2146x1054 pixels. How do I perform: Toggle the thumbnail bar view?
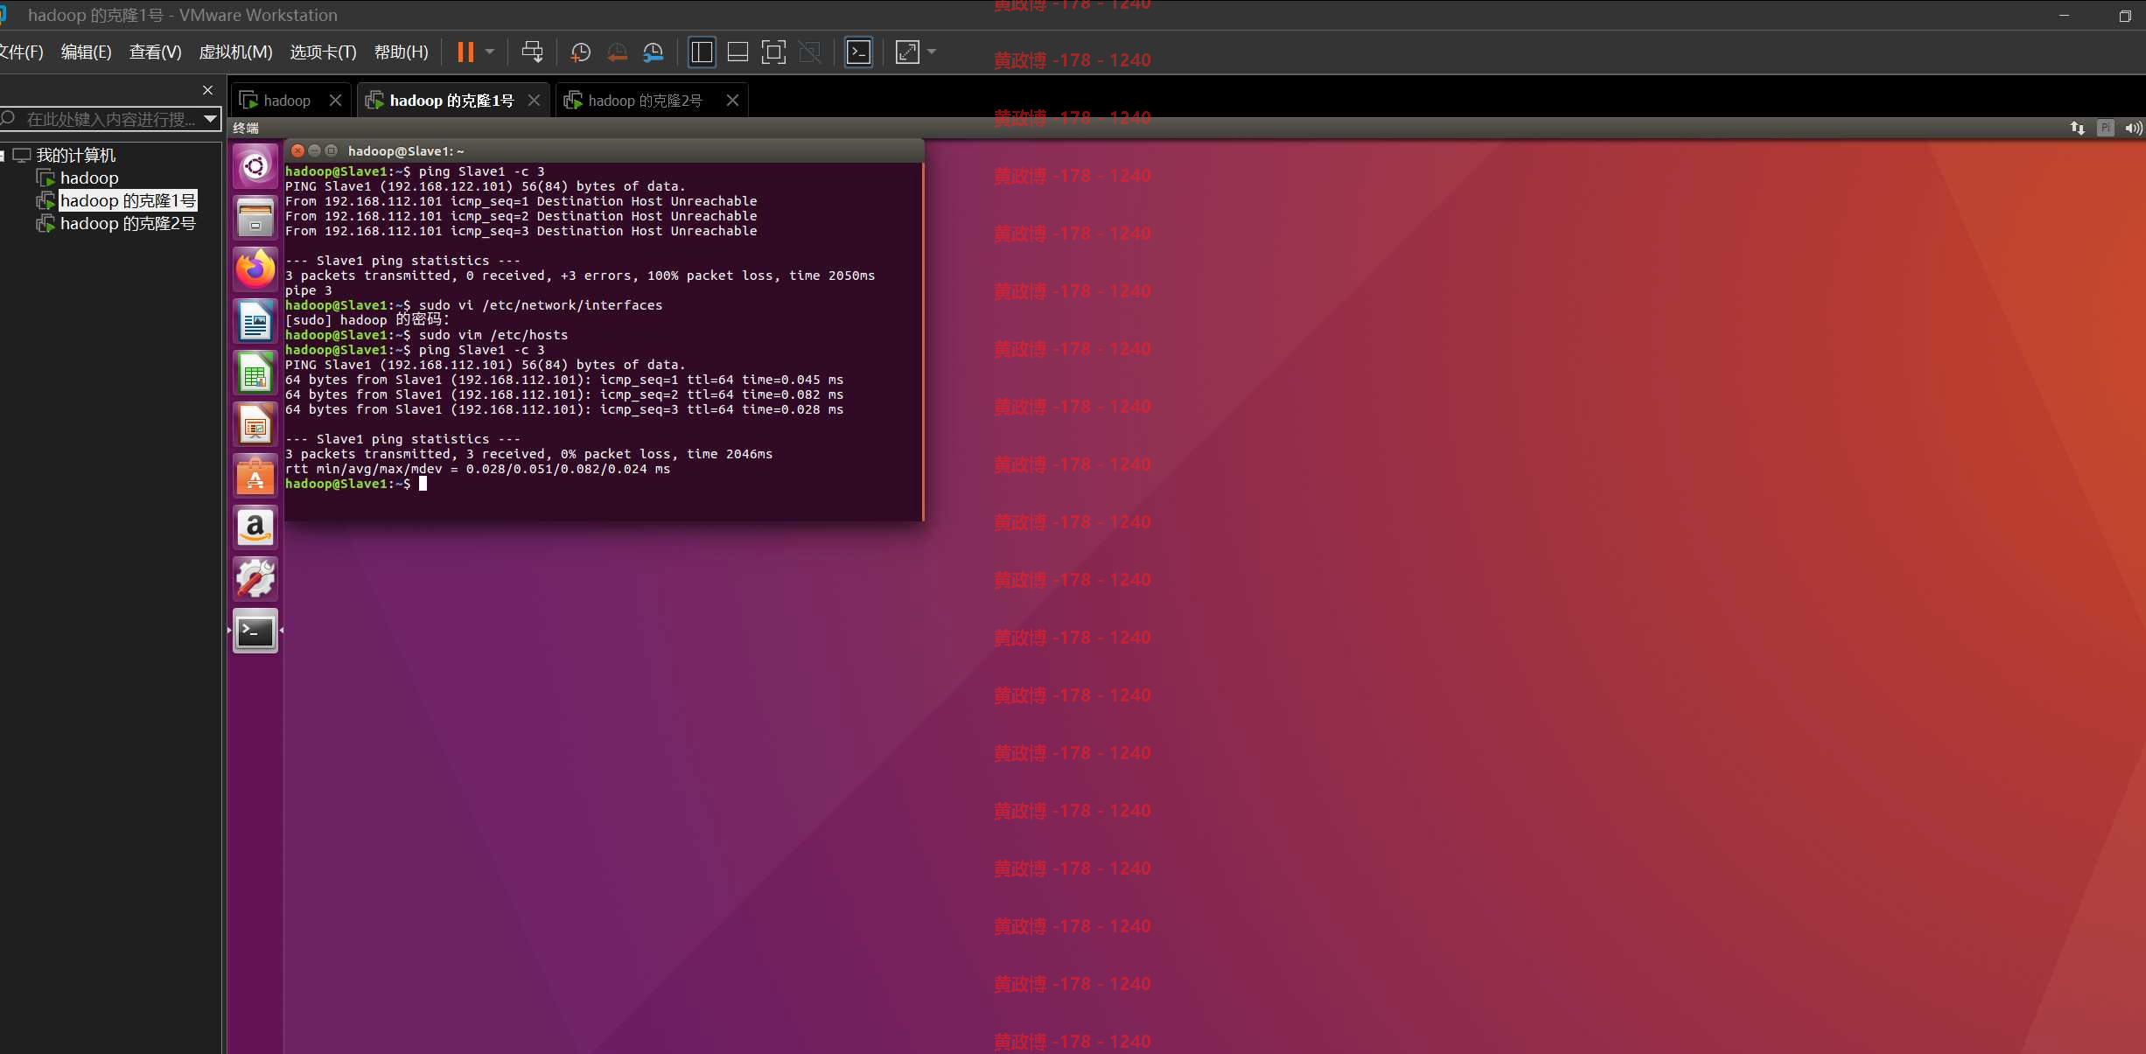coord(737,52)
